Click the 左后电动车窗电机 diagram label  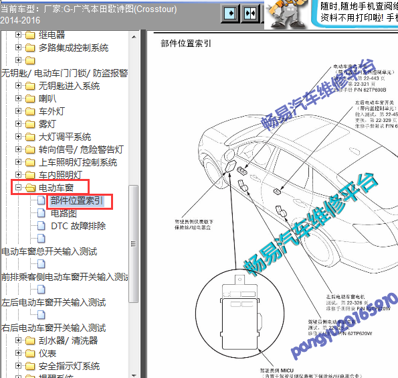click(345, 297)
